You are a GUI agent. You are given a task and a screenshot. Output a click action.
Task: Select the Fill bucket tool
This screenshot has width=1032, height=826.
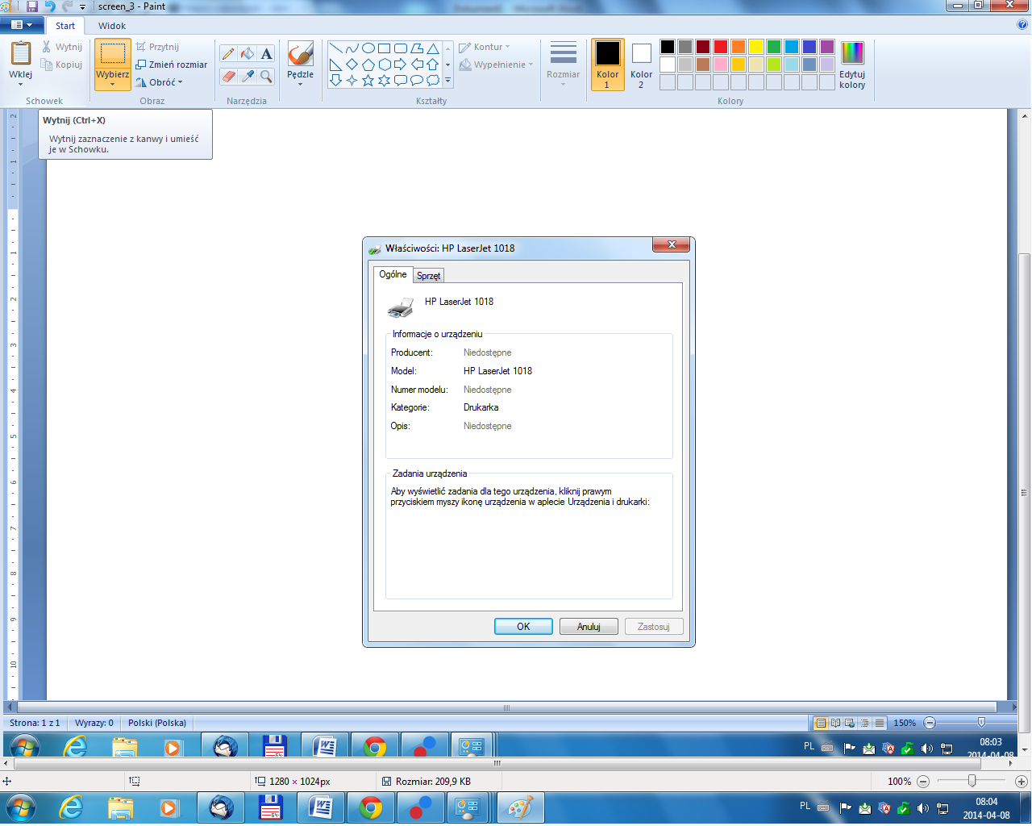[x=248, y=54]
